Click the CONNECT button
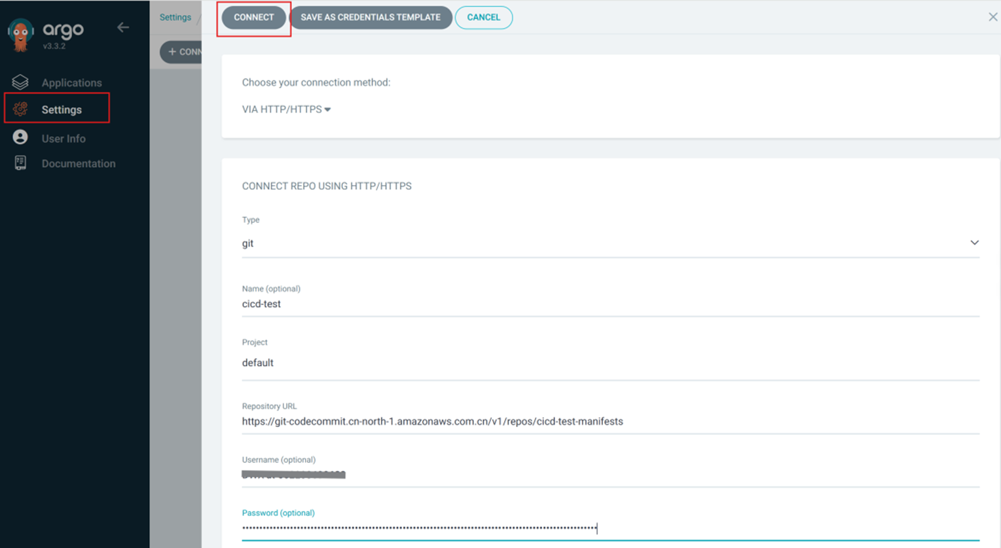Viewport: 1001px width, 548px height. coord(254,18)
